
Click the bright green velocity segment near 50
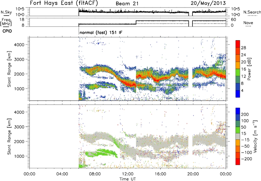238,130
